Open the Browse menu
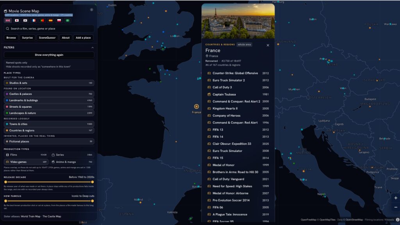 pyautogui.click(x=11, y=38)
